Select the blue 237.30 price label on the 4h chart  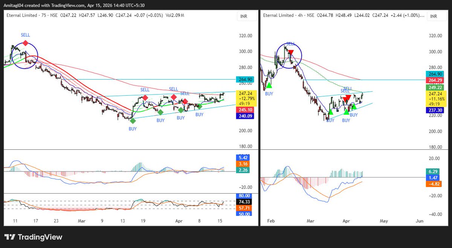[x=435, y=111]
